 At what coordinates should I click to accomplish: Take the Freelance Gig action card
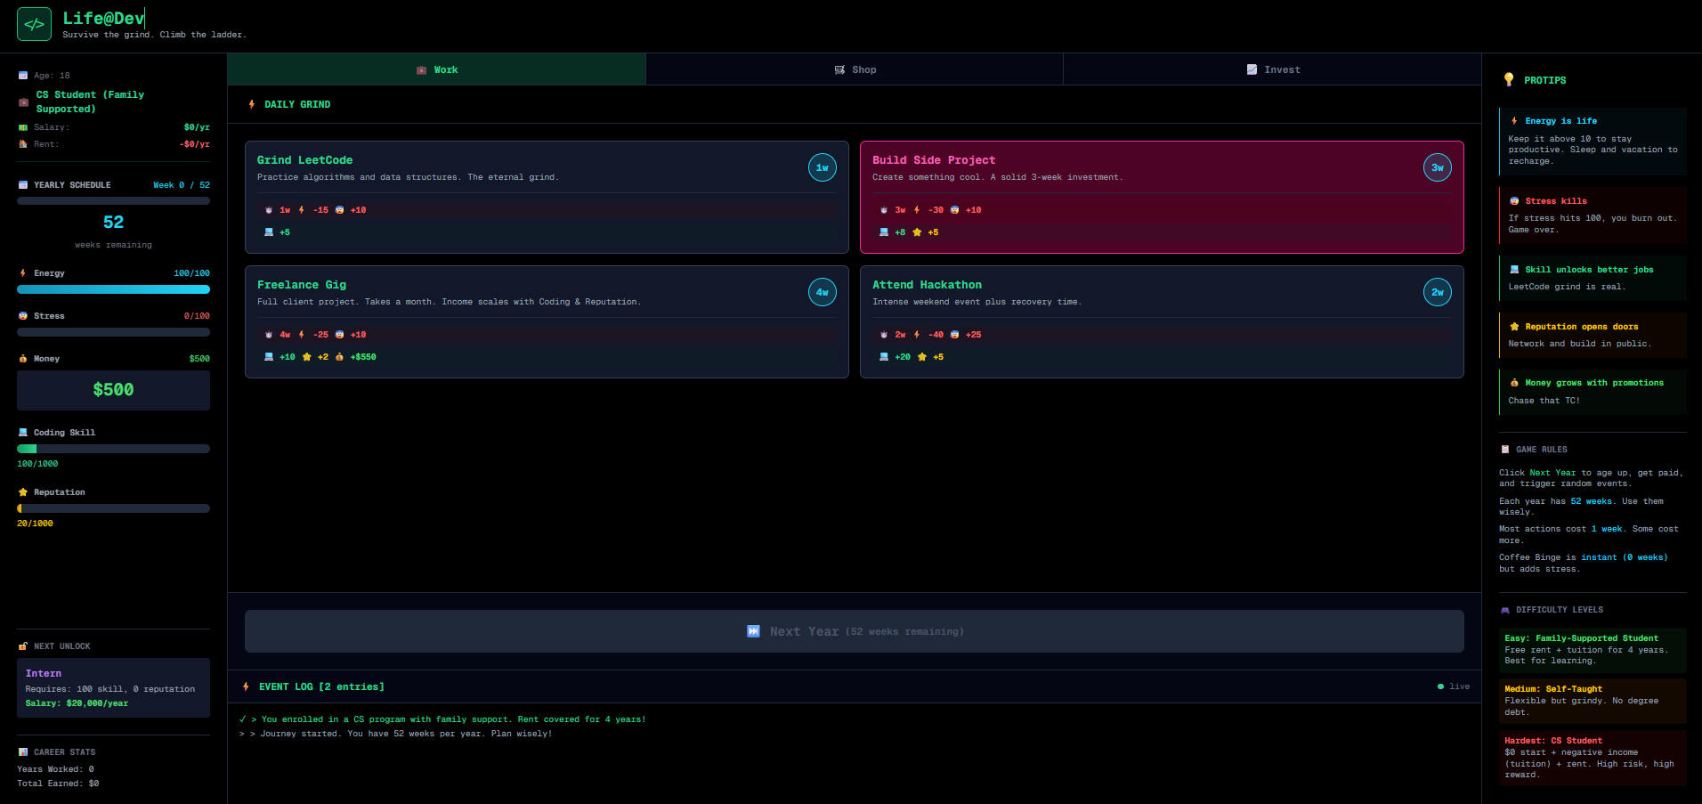pyautogui.click(x=547, y=321)
